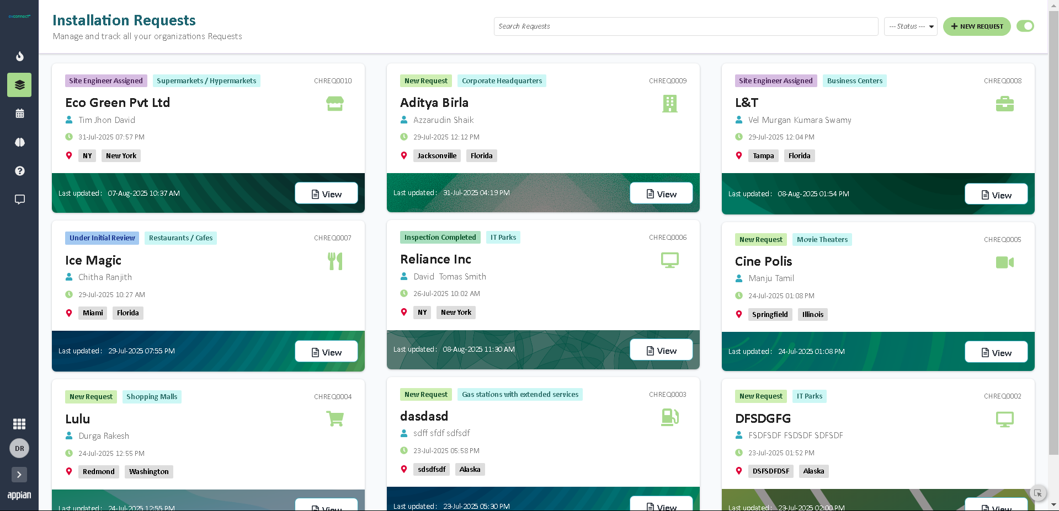Open the apps grid icon

tap(19, 423)
